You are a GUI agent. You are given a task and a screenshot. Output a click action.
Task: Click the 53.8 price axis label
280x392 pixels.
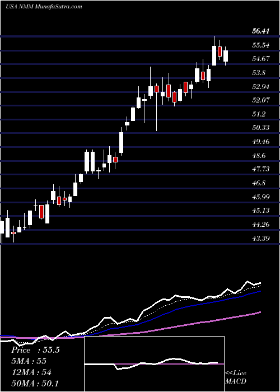point(259,73)
